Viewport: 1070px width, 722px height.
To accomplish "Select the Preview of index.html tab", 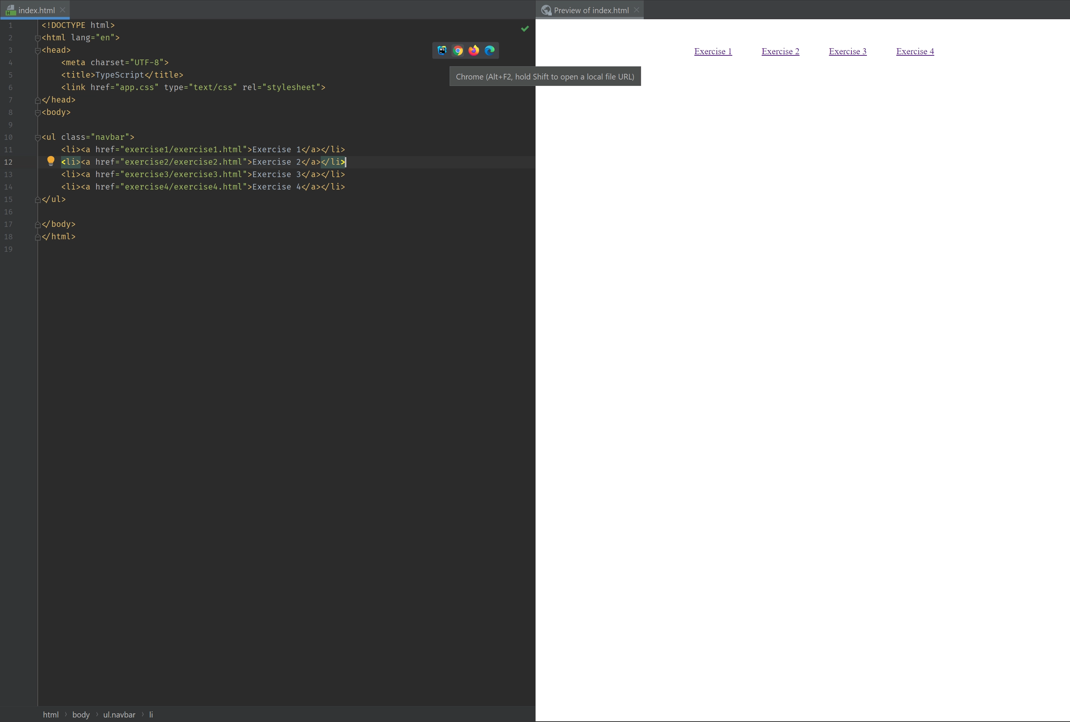I will pos(591,10).
